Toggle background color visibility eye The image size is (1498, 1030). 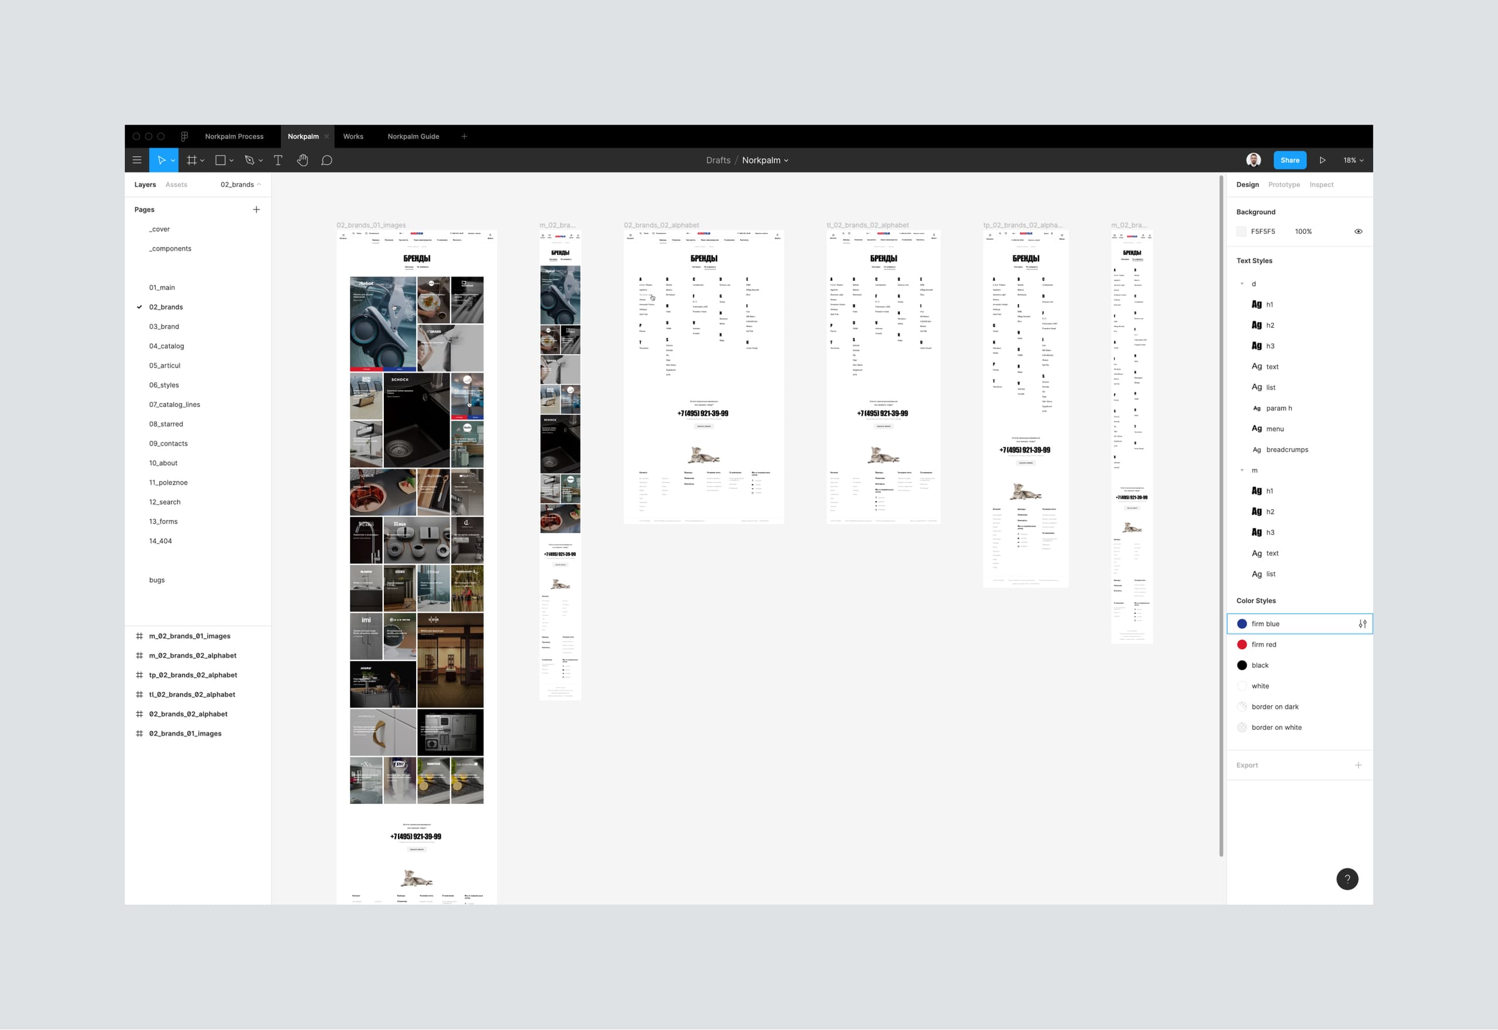[1359, 232]
